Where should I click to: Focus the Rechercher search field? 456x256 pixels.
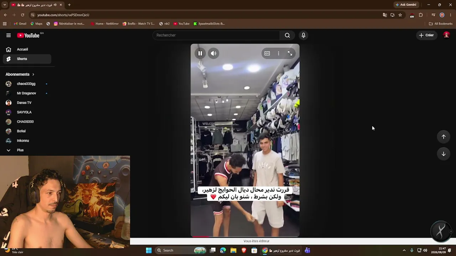[217, 35]
